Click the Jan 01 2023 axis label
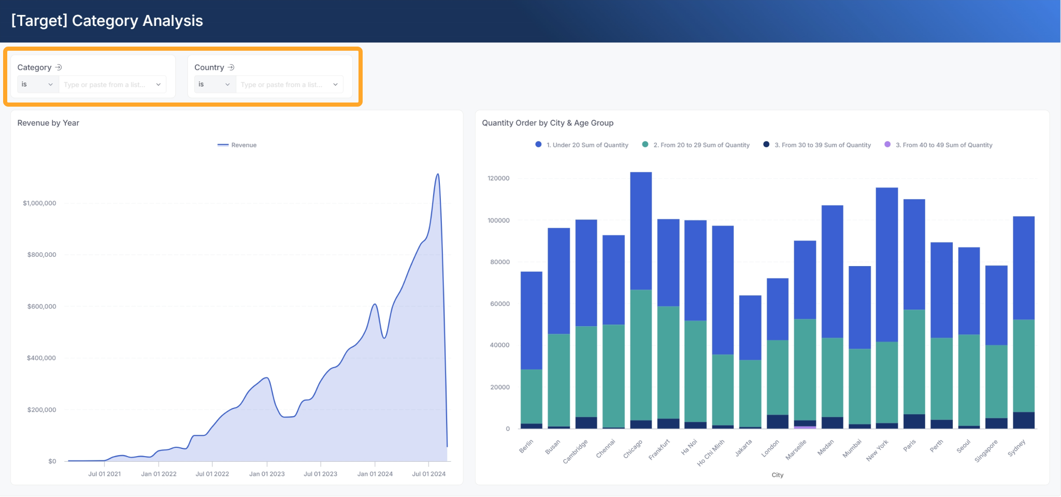Viewport: 1061px width, 497px height. [267, 474]
